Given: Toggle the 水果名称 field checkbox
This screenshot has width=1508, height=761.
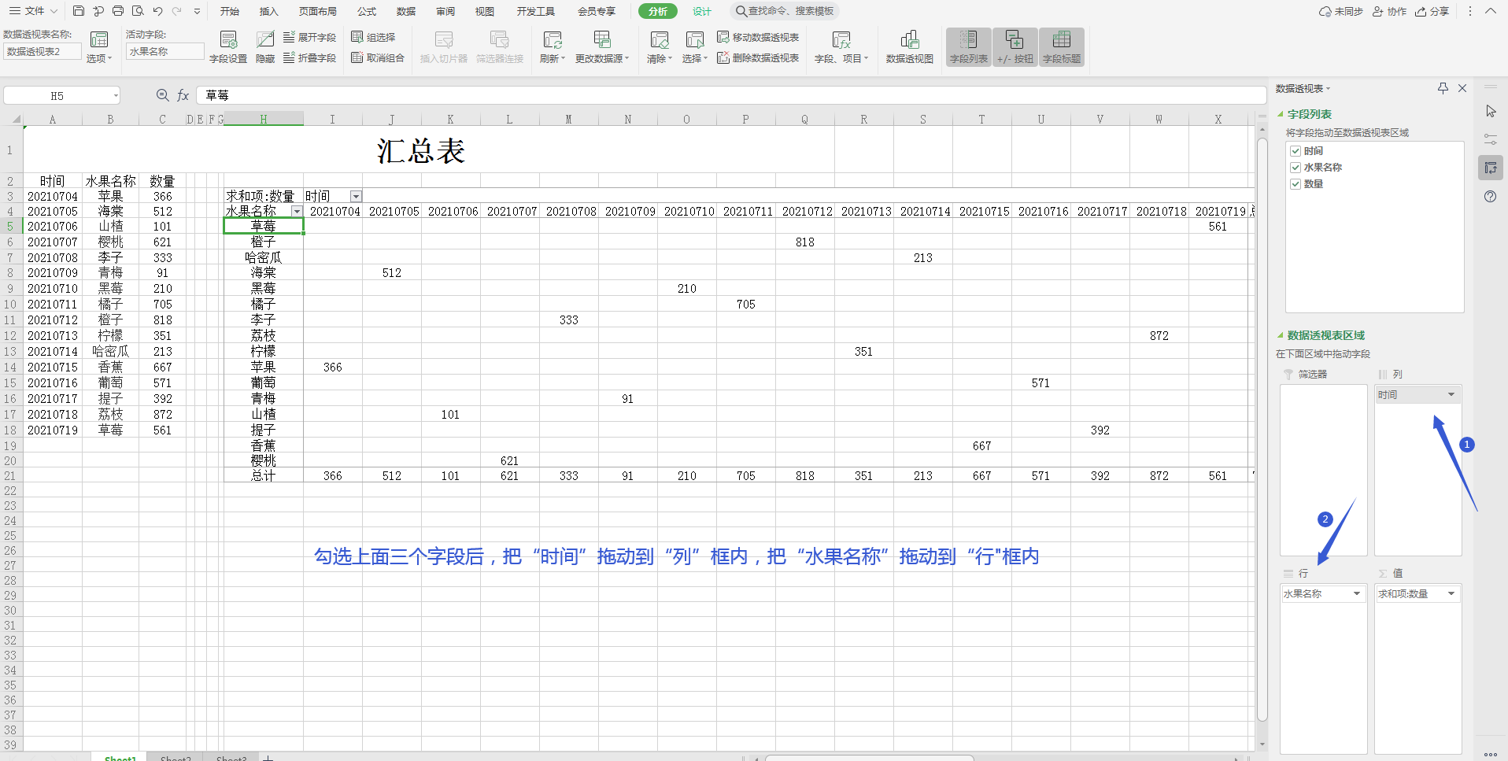Looking at the screenshot, I should pos(1295,168).
